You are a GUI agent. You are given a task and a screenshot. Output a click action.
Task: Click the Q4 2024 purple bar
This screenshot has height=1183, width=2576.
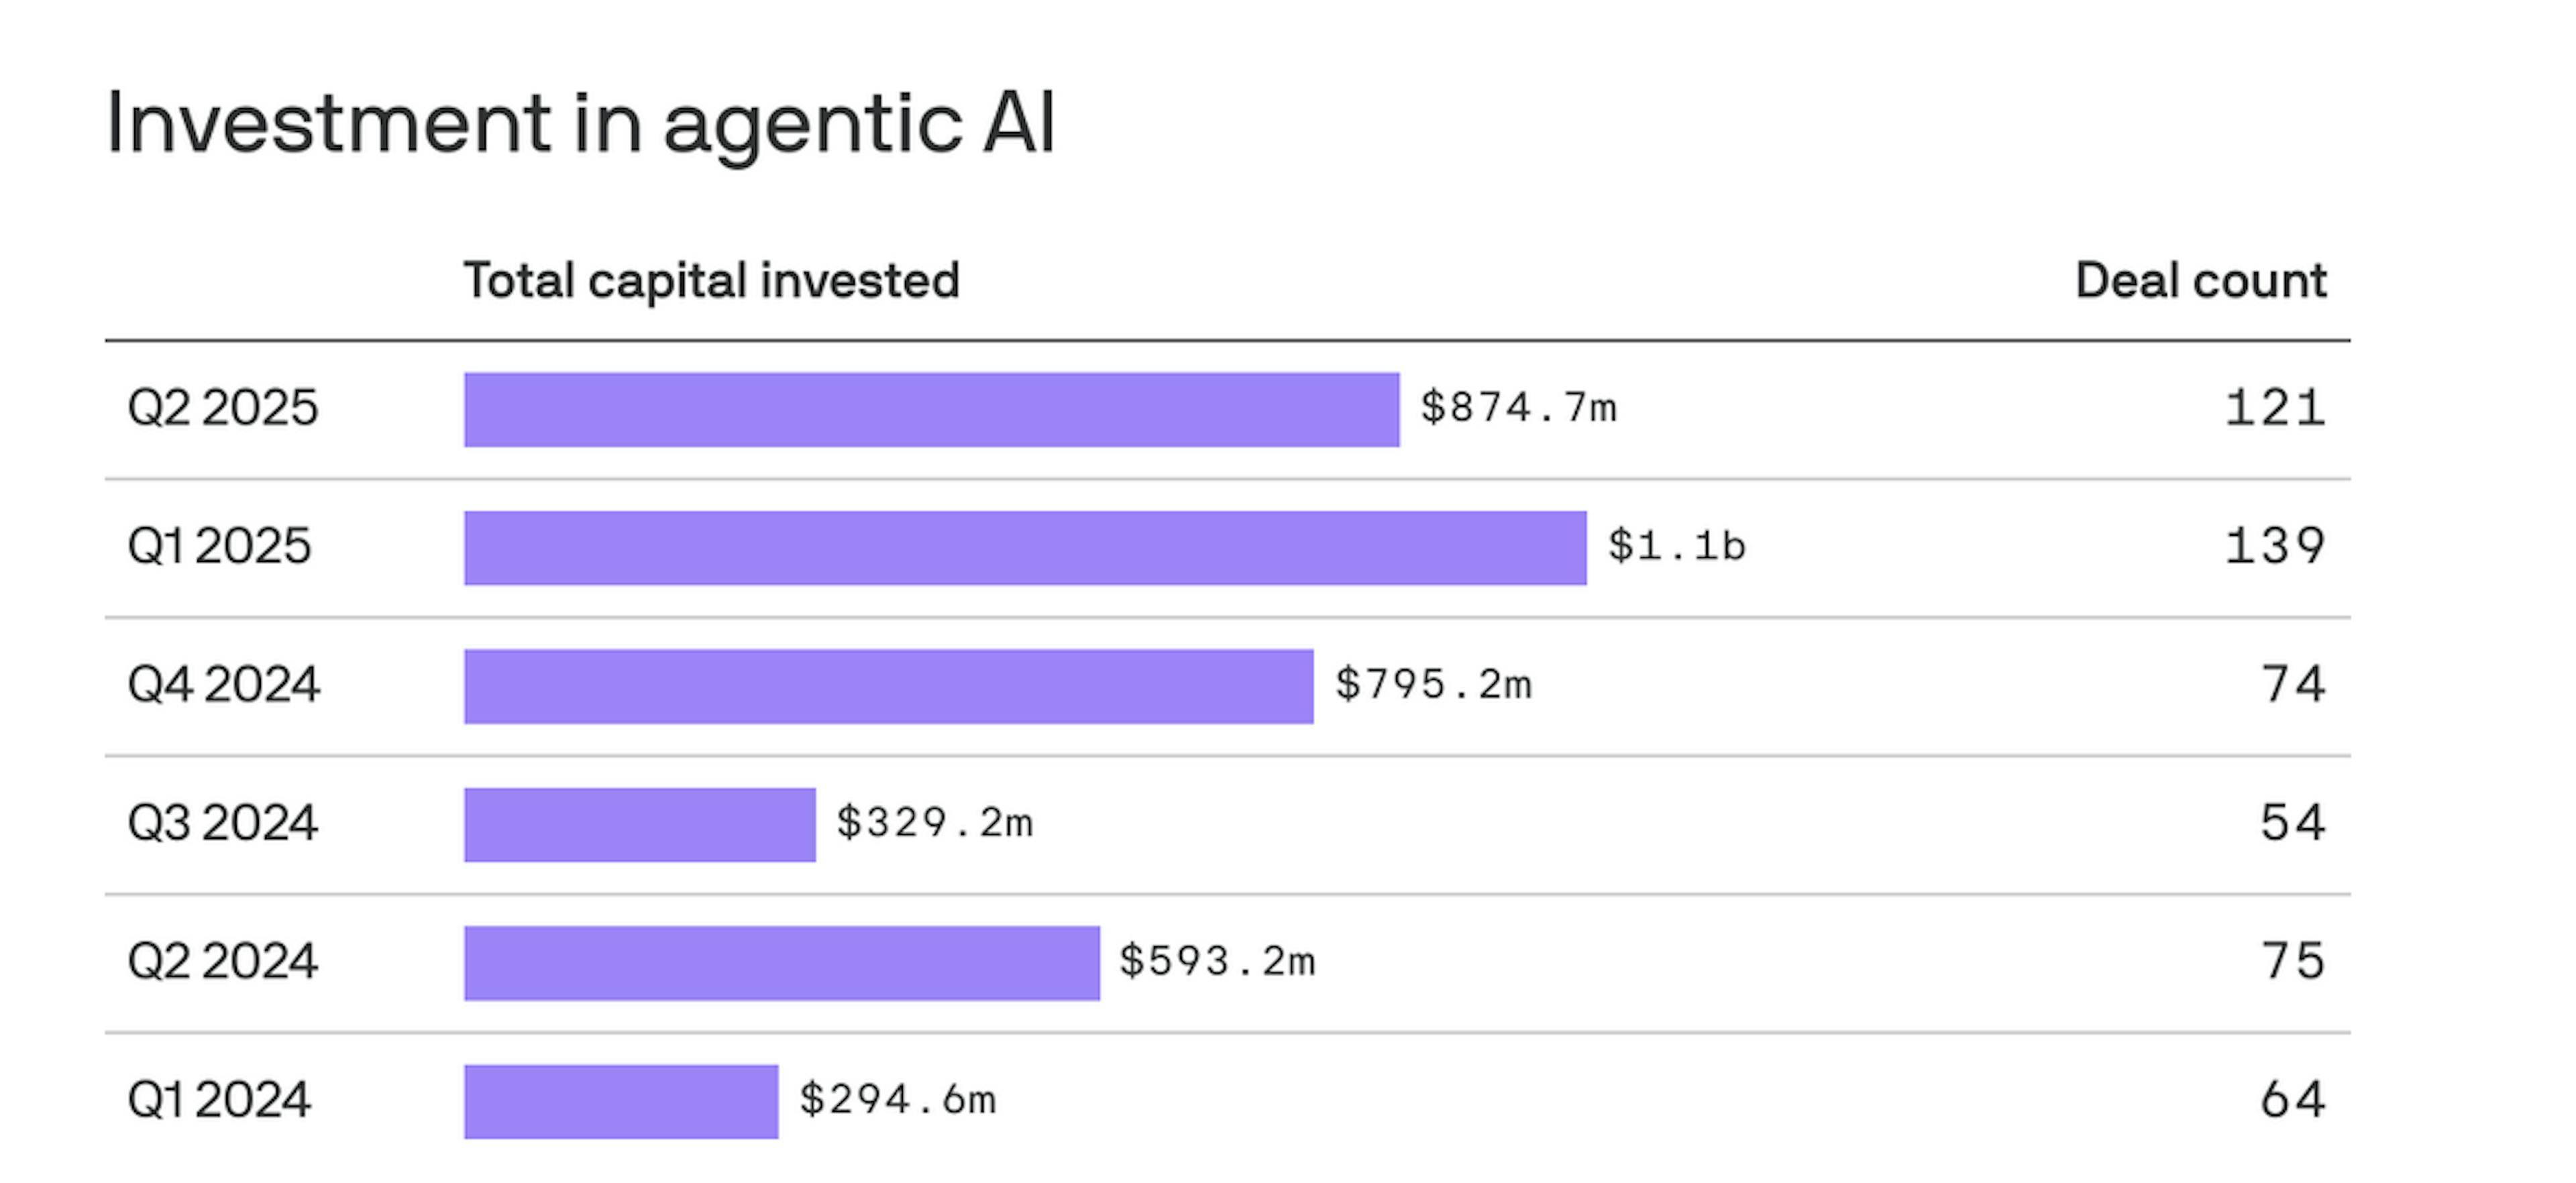888,686
